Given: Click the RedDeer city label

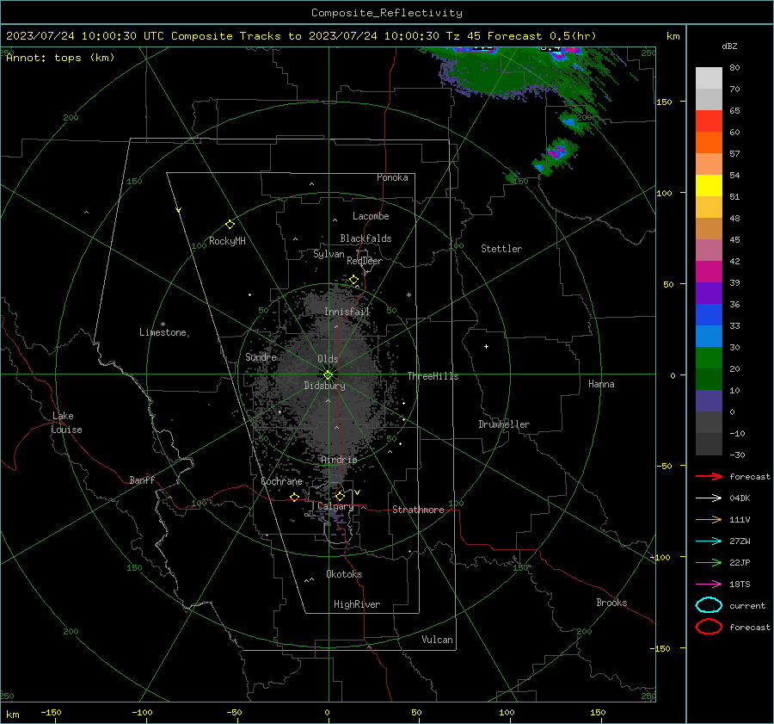Looking at the screenshot, I should tap(365, 261).
